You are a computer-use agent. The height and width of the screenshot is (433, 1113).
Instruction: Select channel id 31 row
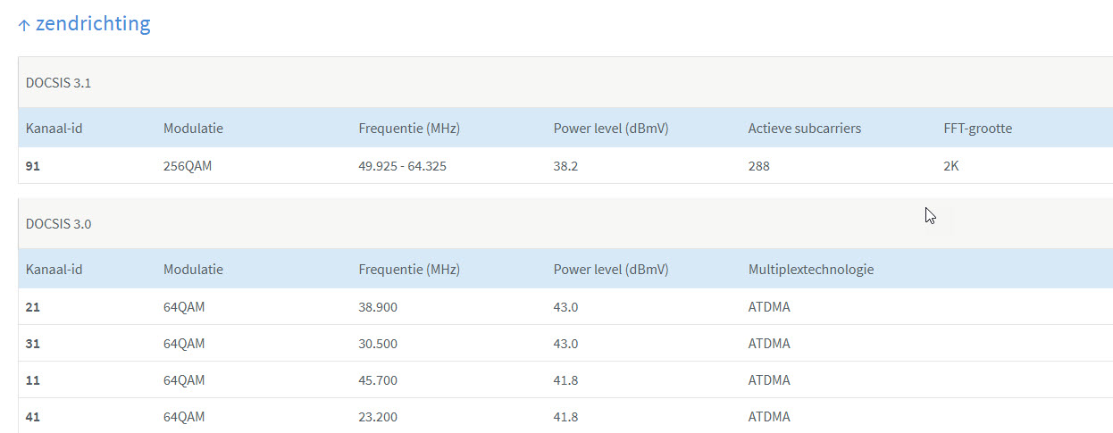[33, 344]
